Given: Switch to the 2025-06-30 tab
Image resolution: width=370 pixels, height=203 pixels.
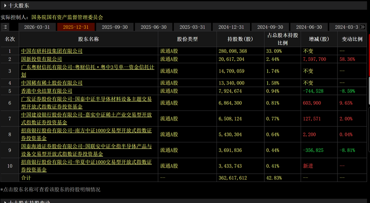Looking at the screenshot, I should (154, 27).
